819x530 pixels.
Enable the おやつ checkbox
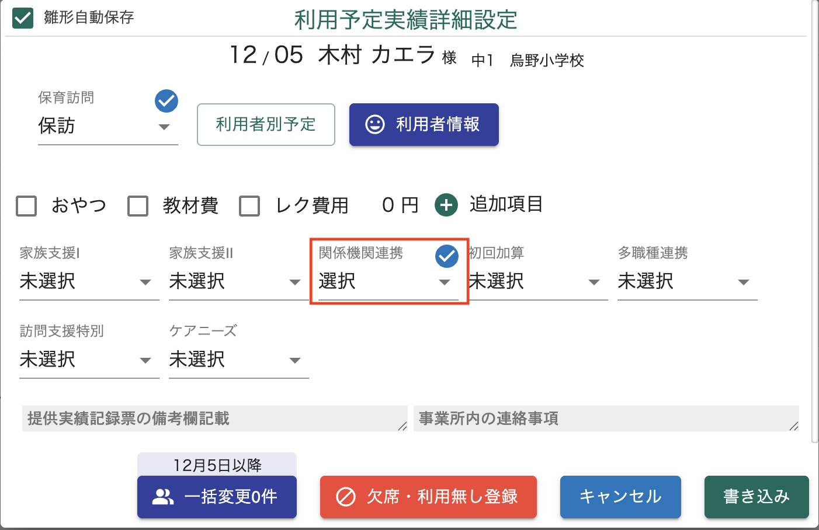[26, 206]
